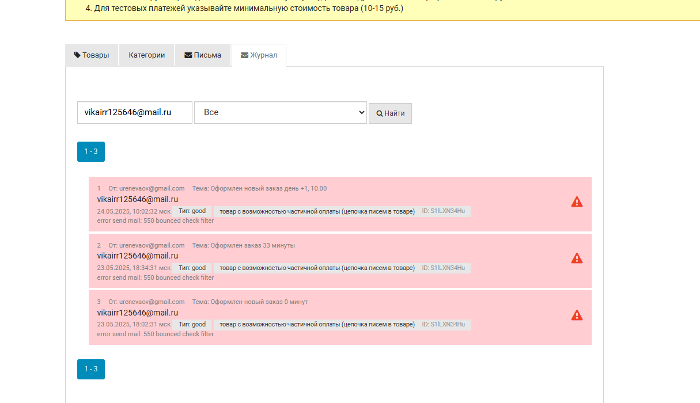Screen dimensions: 700x403
Task: Click the envelope icon on Письма tab
Action: pyautogui.click(x=188, y=55)
